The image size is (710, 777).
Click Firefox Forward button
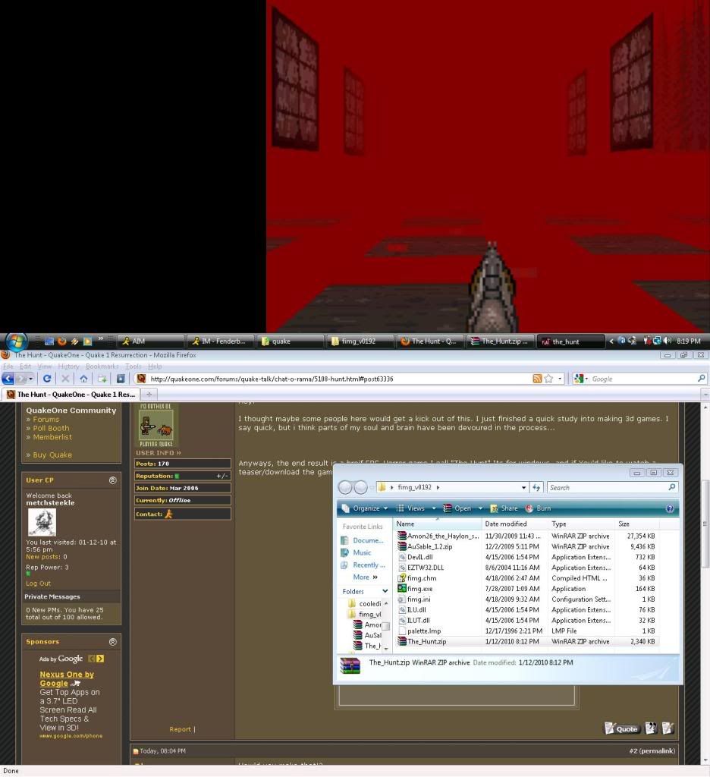coord(20,379)
